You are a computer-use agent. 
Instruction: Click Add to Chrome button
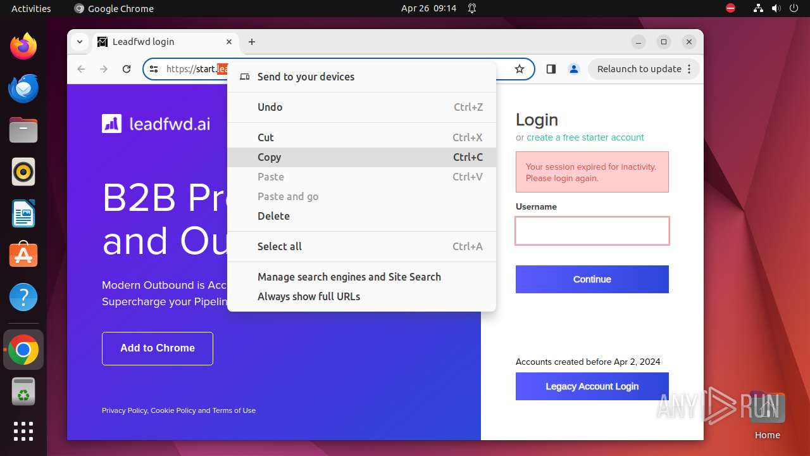click(x=158, y=348)
